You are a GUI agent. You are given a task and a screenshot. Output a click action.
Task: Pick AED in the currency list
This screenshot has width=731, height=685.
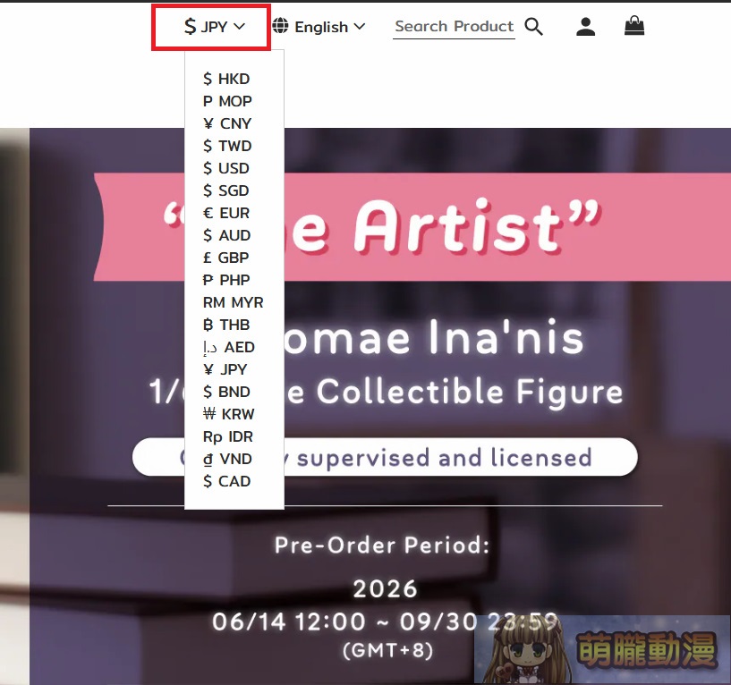pyautogui.click(x=229, y=347)
